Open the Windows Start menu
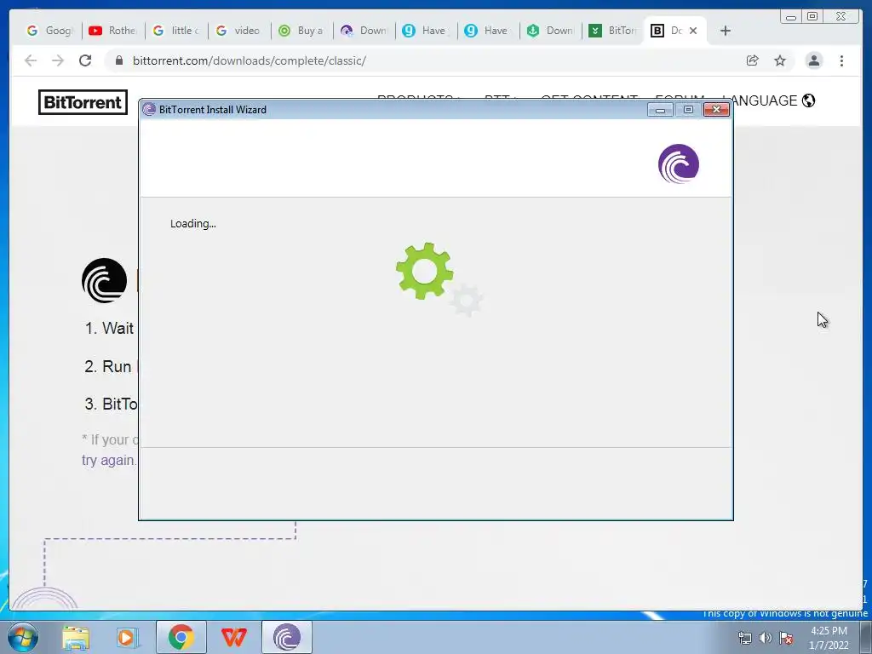Screen dimensions: 872x654 click(23, 637)
